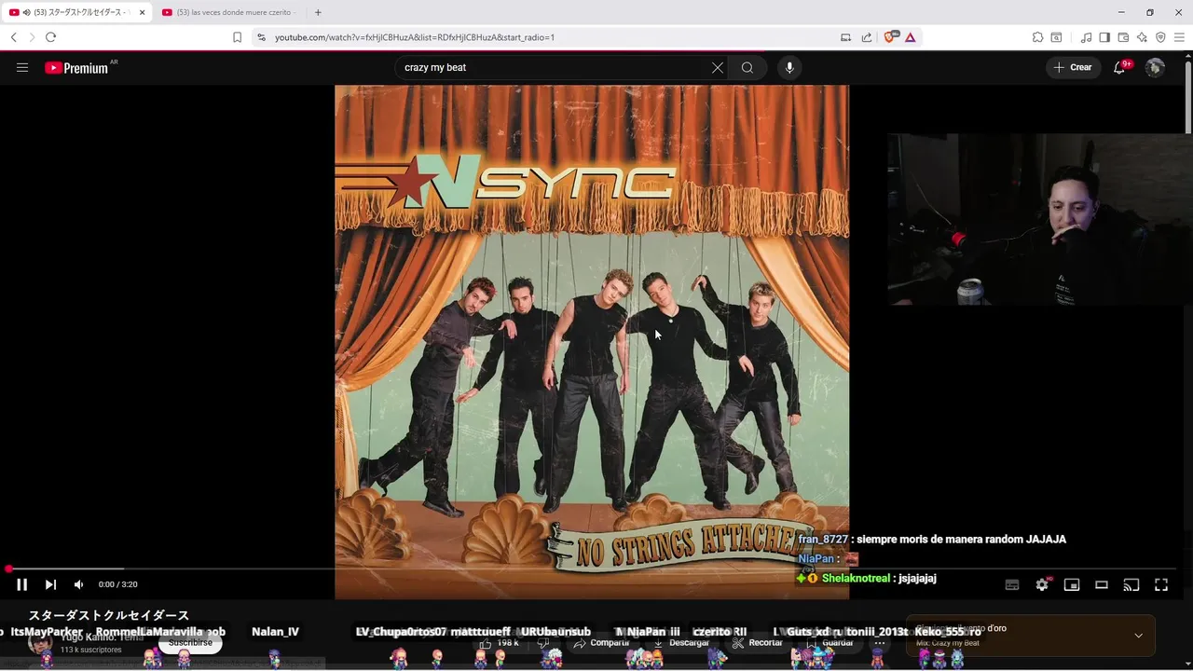Collapse the Mix: Crazy my Beat playlist

pos(1138,636)
